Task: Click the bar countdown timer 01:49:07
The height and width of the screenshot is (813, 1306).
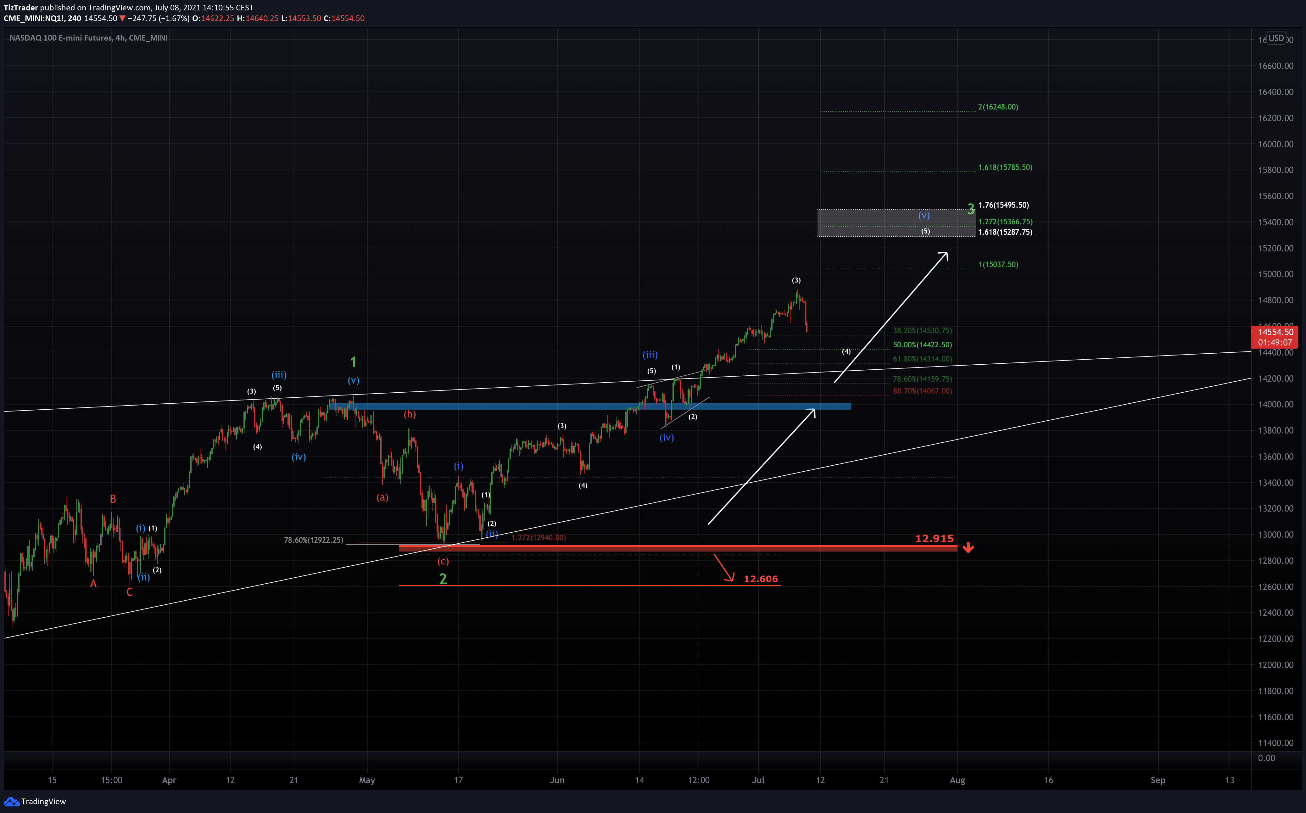Action: coord(1275,343)
